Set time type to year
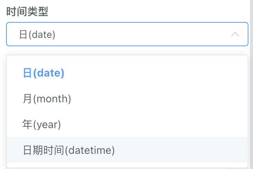This screenshot has height=169, width=253. tap(42, 124)
